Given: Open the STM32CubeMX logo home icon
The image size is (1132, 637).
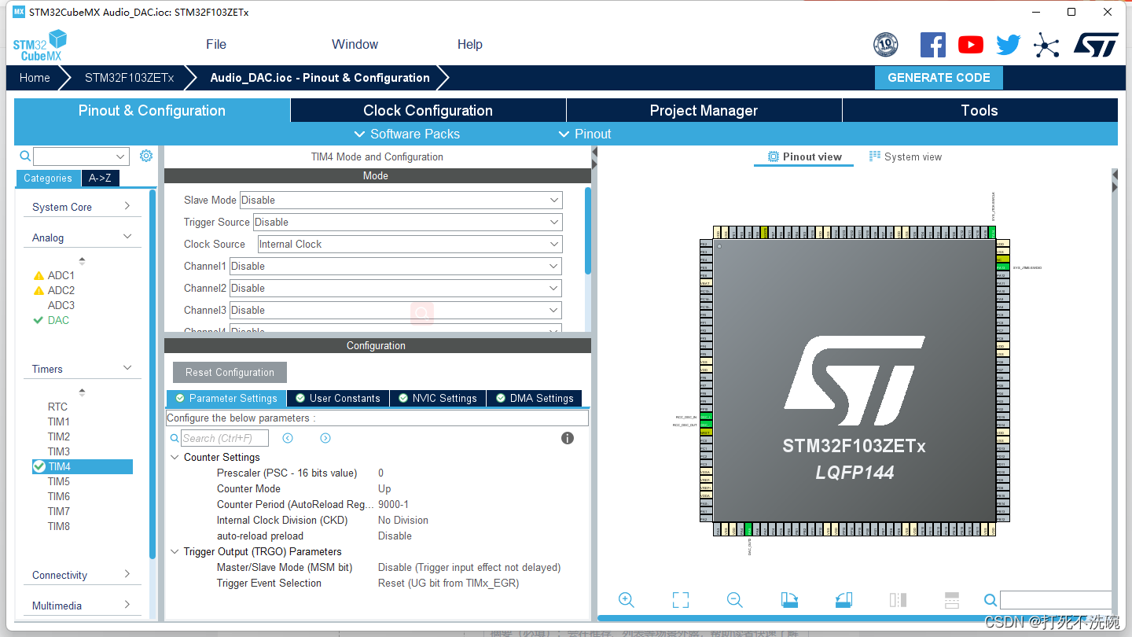Looking at the screenshot, I should (40, 45).
